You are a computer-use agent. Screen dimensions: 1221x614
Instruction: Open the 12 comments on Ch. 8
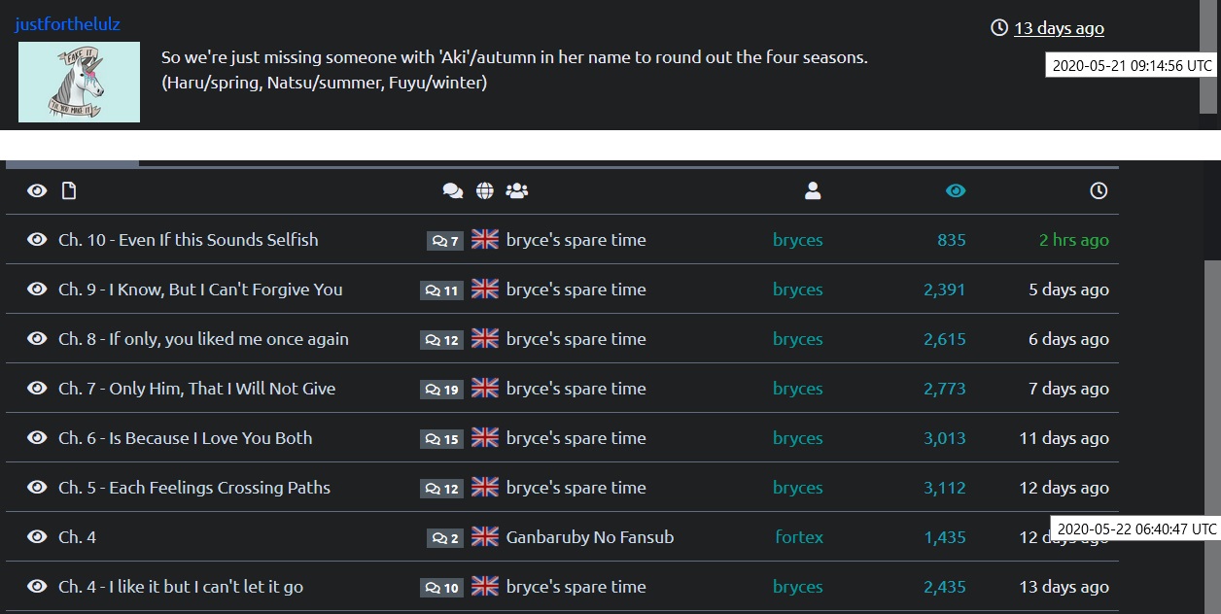[442, 340]
